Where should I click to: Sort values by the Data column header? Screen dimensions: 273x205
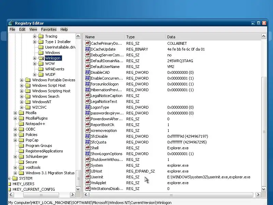point(213,37)
